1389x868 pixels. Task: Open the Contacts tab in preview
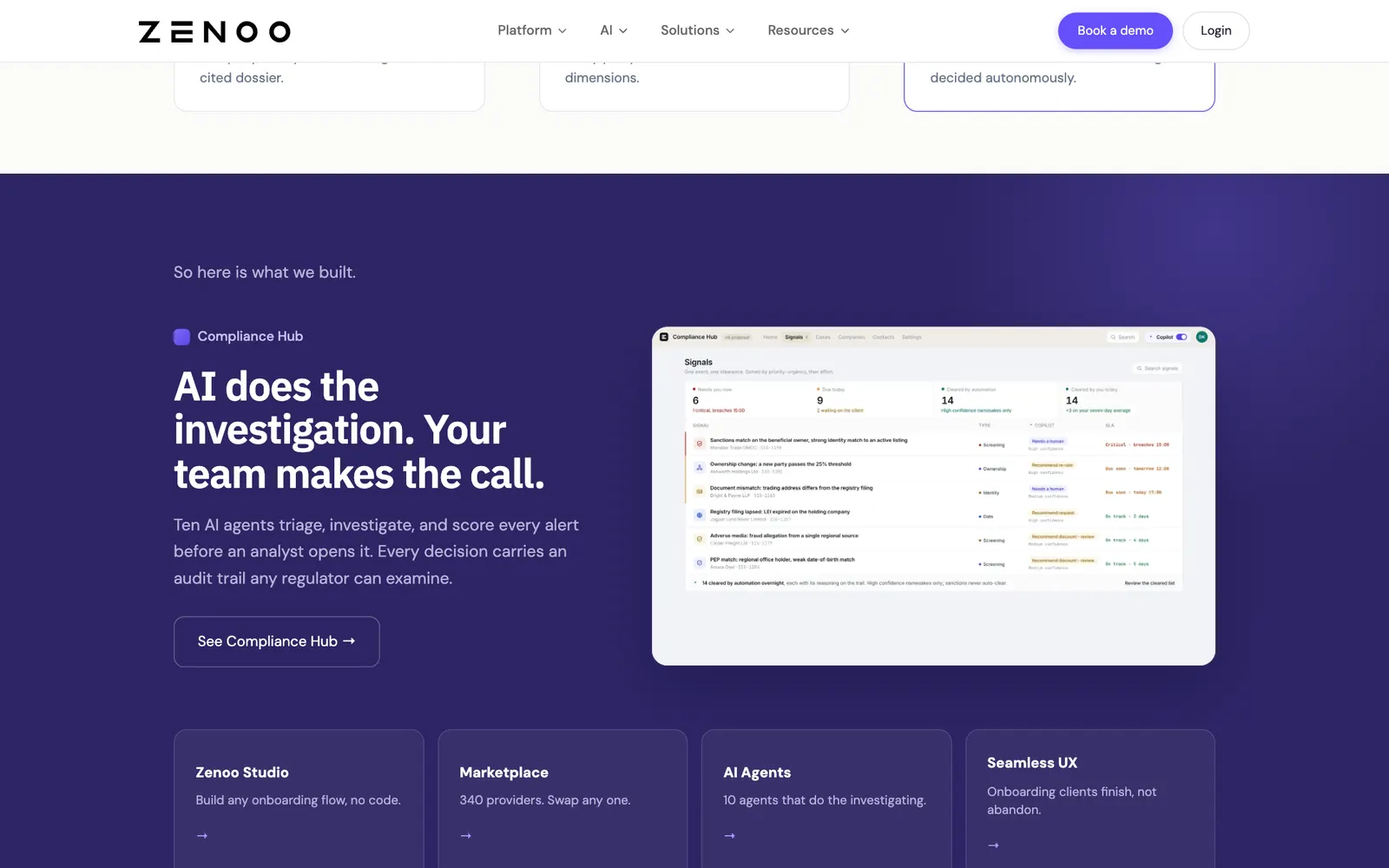click(884, 337)
